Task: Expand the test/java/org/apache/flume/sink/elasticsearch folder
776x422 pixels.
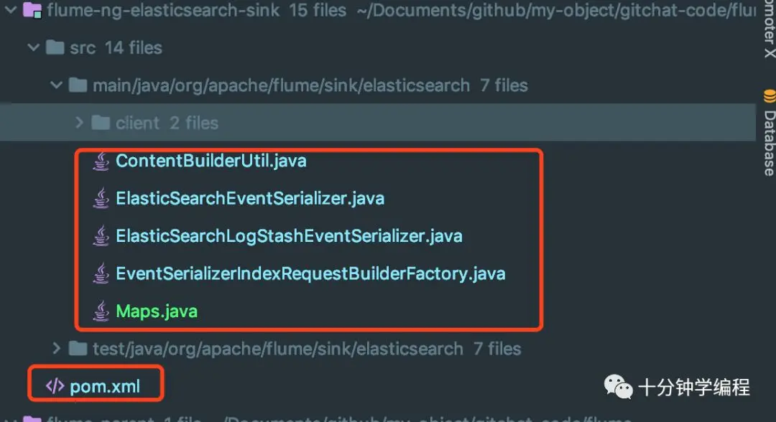Action: 55,349
